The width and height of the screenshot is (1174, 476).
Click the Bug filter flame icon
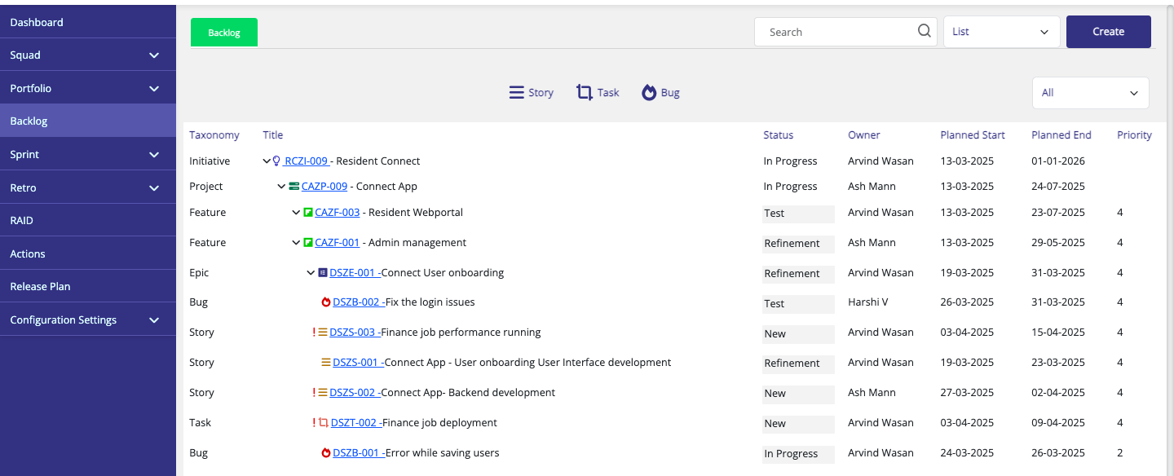(649, 93)
